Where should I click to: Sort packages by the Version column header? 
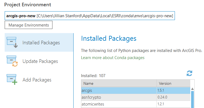173,83
